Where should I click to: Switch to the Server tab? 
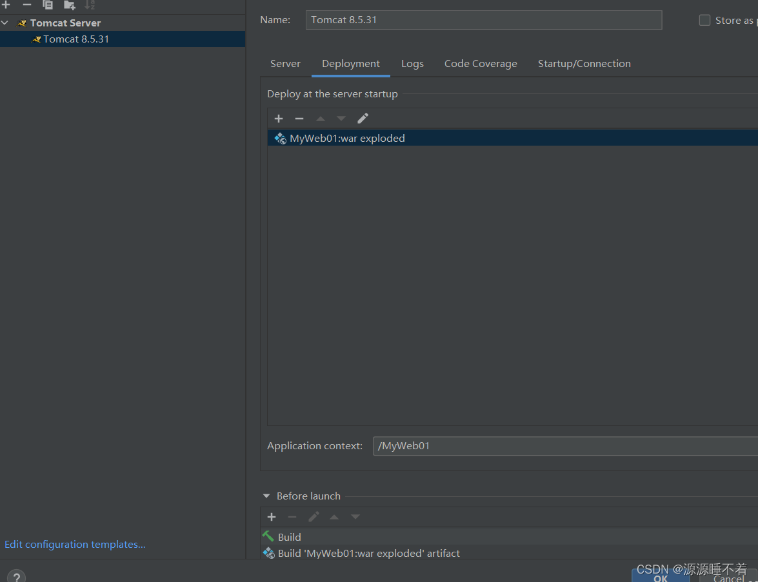click(x=285, y=64)
